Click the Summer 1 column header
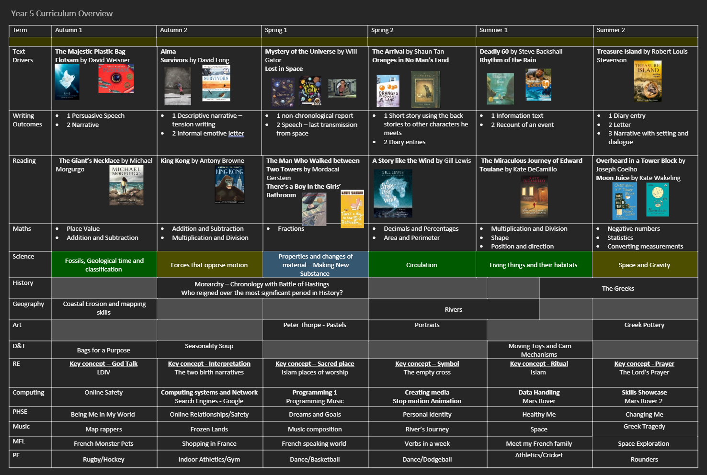The width and height of the screenshot is (707, 475). click(x=493, y=30)
